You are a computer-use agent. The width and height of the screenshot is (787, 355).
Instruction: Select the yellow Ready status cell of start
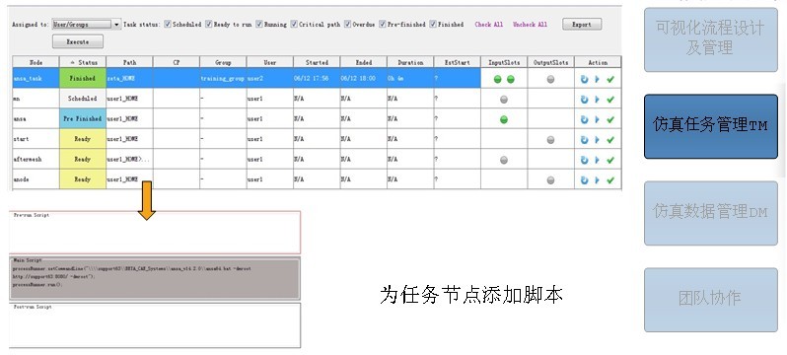pos(83,139)
